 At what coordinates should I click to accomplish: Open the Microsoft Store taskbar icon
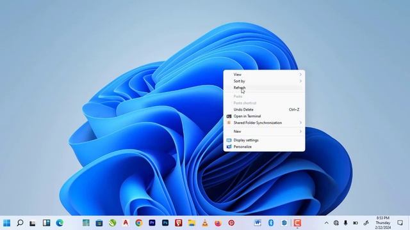99,223
